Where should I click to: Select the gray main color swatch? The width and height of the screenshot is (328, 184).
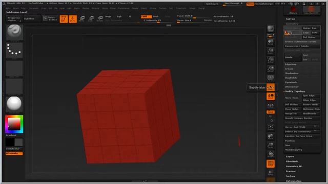(x=18, y=143)
